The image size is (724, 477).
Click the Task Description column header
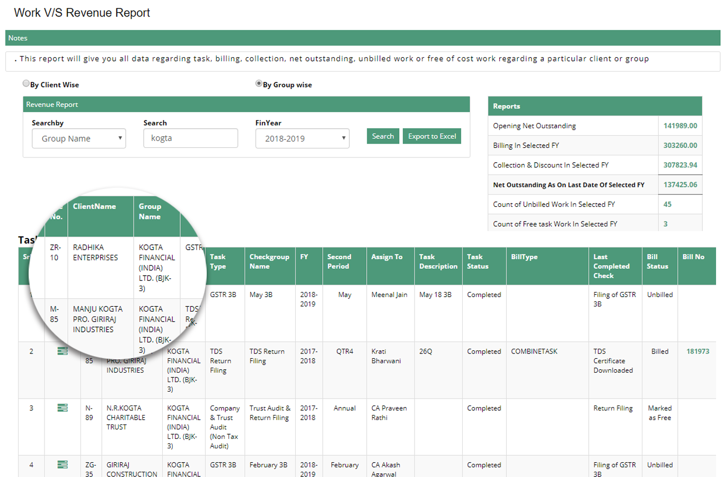click(438, 266)
